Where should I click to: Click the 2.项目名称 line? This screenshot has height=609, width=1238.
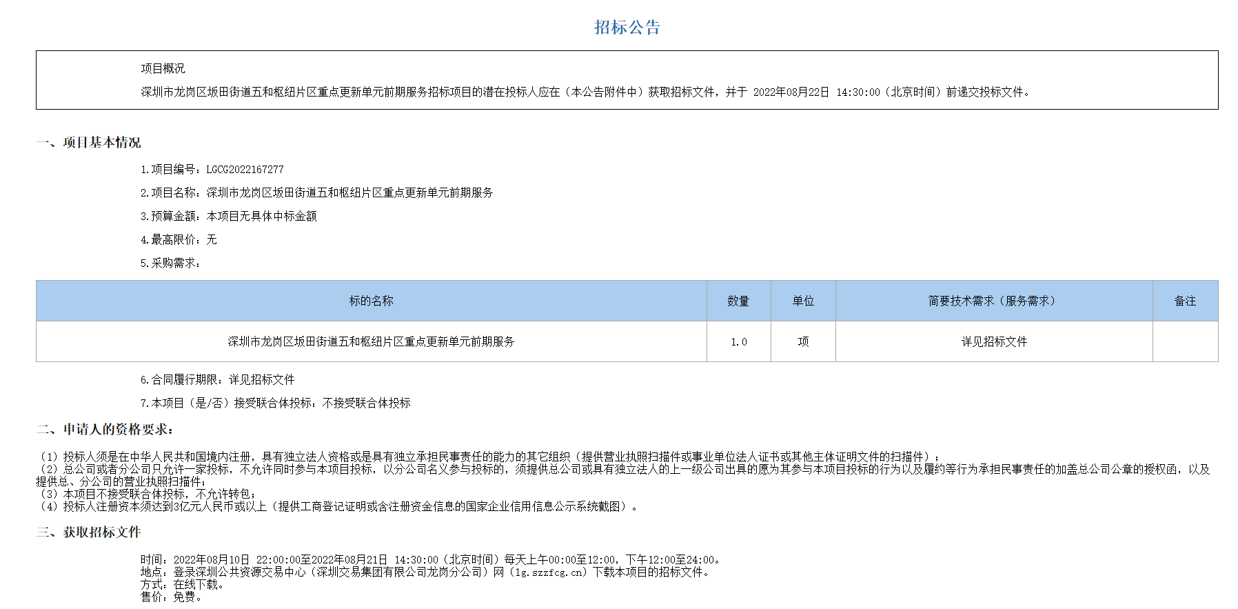click(316, 193)
